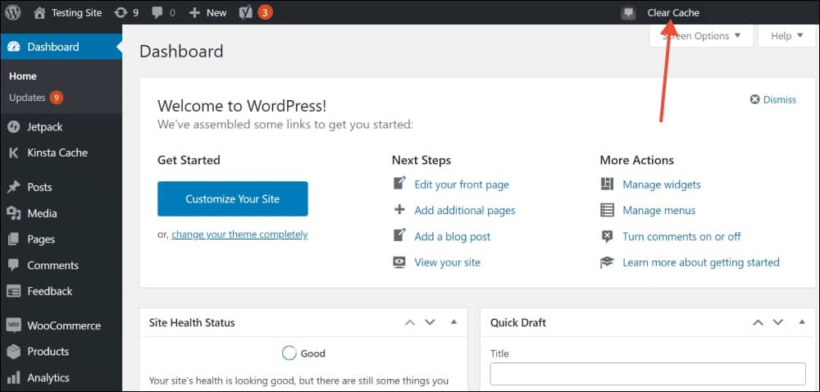Click the Kinsta Cache K icon
This screenshot has width=820, height=392.
click(x=14, y=153)
